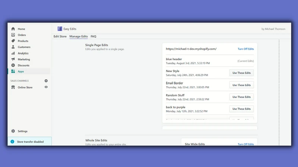Go to Products section
This screenshot has height=167, width=298.
23,41
